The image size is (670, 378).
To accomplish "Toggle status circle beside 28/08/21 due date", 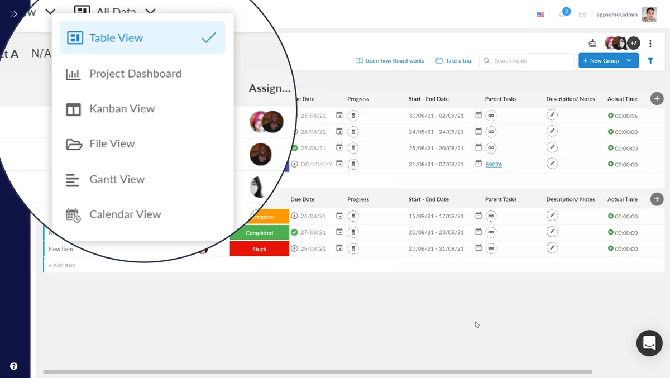I will pyautogui.click(x=294, y=248).
